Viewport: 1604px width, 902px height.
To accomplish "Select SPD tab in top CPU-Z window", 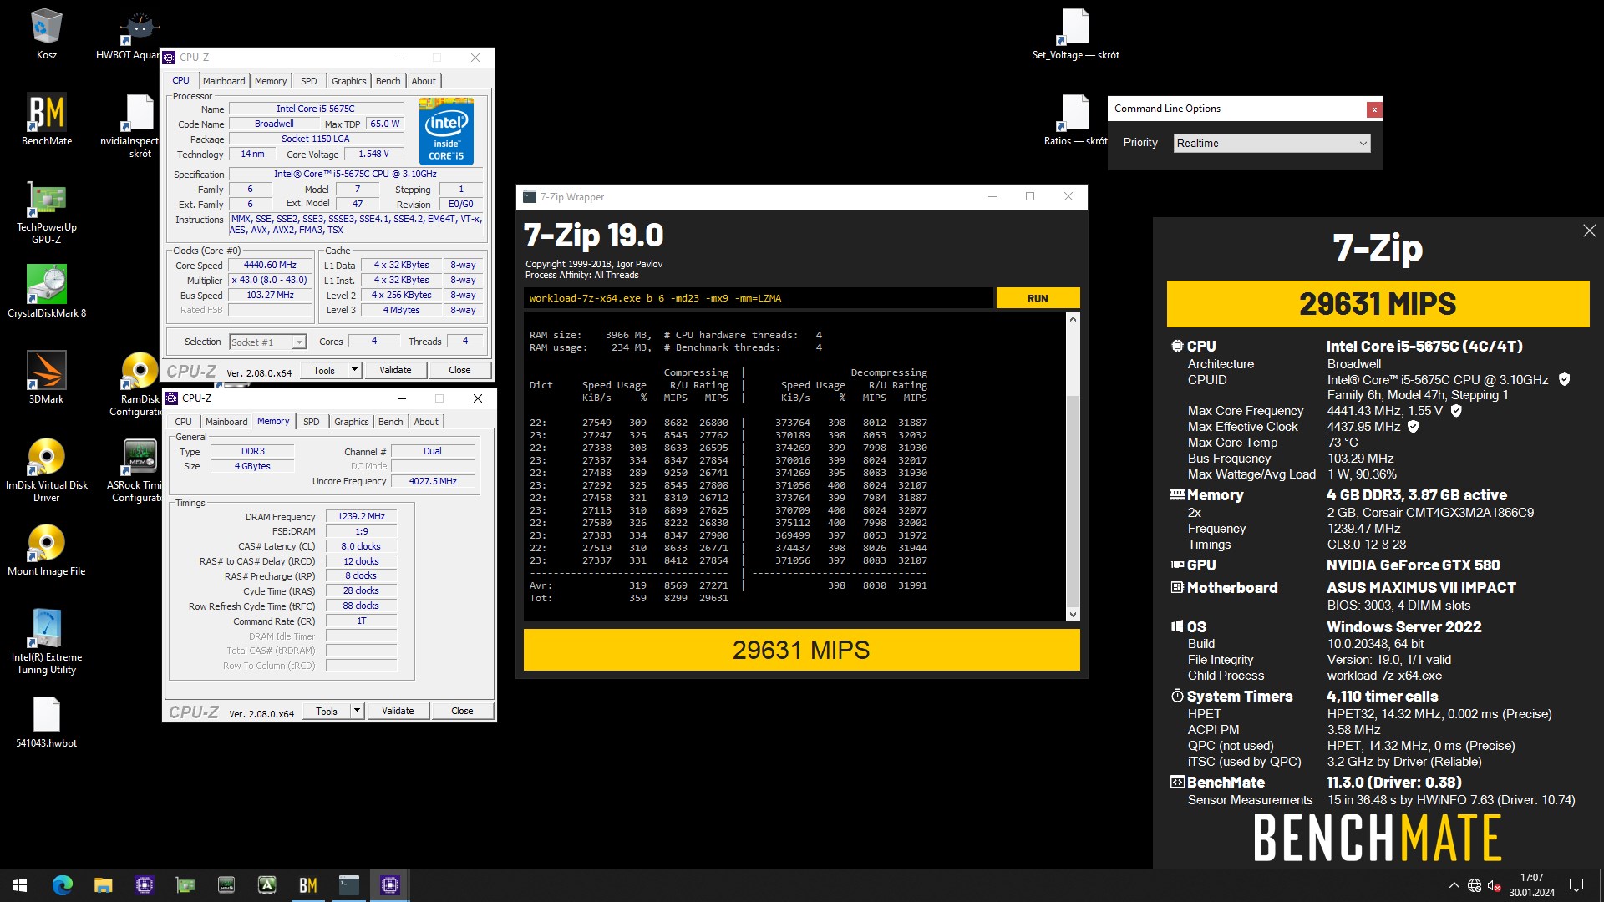I will point(308,81).
